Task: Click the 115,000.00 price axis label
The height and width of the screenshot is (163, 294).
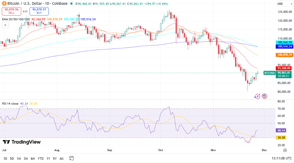Action: 285,30
